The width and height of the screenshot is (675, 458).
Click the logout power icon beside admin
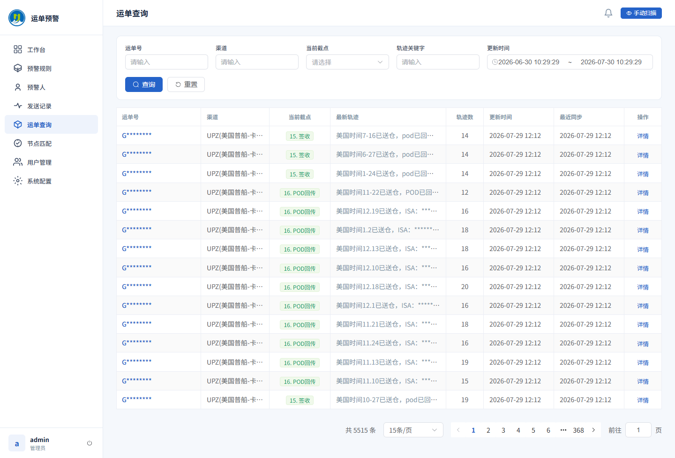(90, 443)
